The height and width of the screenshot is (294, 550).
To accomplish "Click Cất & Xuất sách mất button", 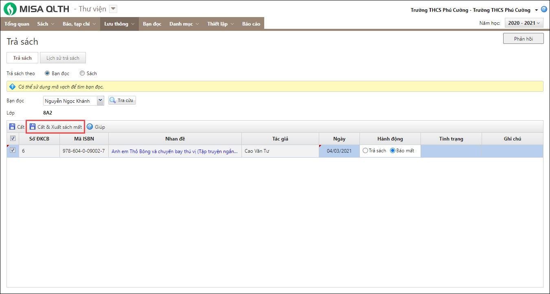I will 55,127.
